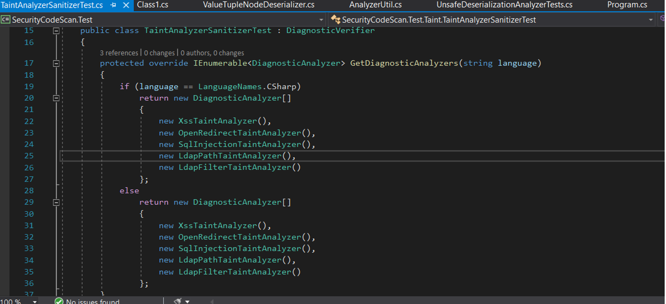Open the UnsafeDeserializationAnalyzerTests.cs tab
This screenshot has width=666, height=304.
pyautogui.click(x=504, y=5)
